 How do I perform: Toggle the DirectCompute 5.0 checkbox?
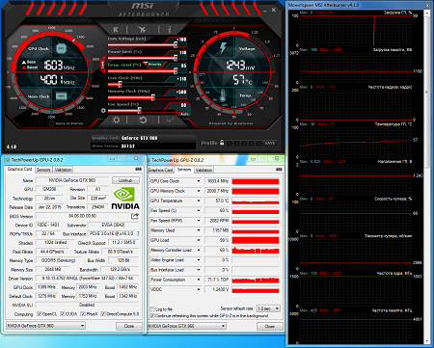pyautogui.click(x=103, y=314)
